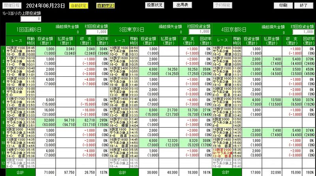Select row number 8 header
Screen dimensions: 316x176
3,122
